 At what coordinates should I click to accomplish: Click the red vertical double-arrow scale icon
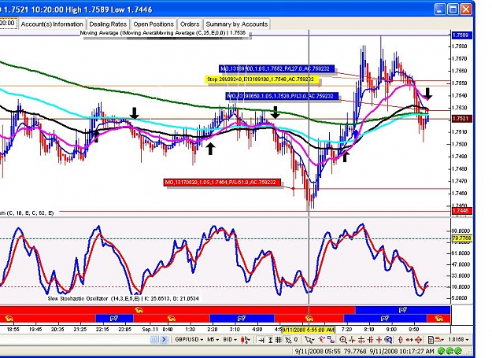[401, 340]
